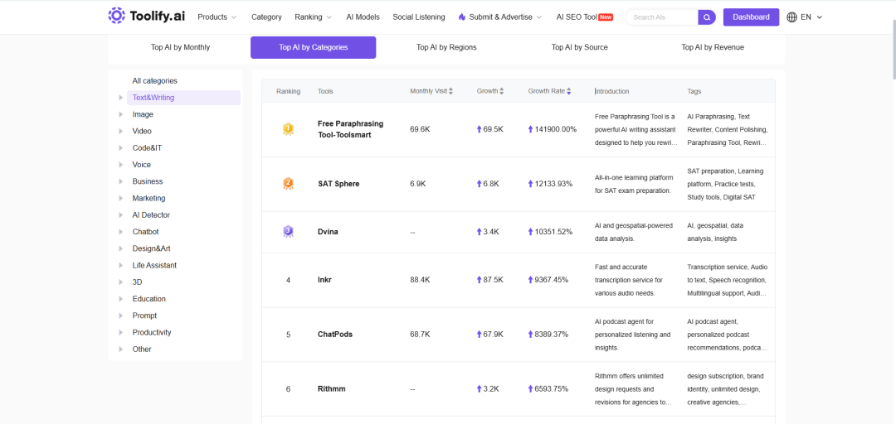This screenshot has height=424, width=896.
Task: Click the 67.9K growth value
Action: pyautogui.click(x=493, y=335)
